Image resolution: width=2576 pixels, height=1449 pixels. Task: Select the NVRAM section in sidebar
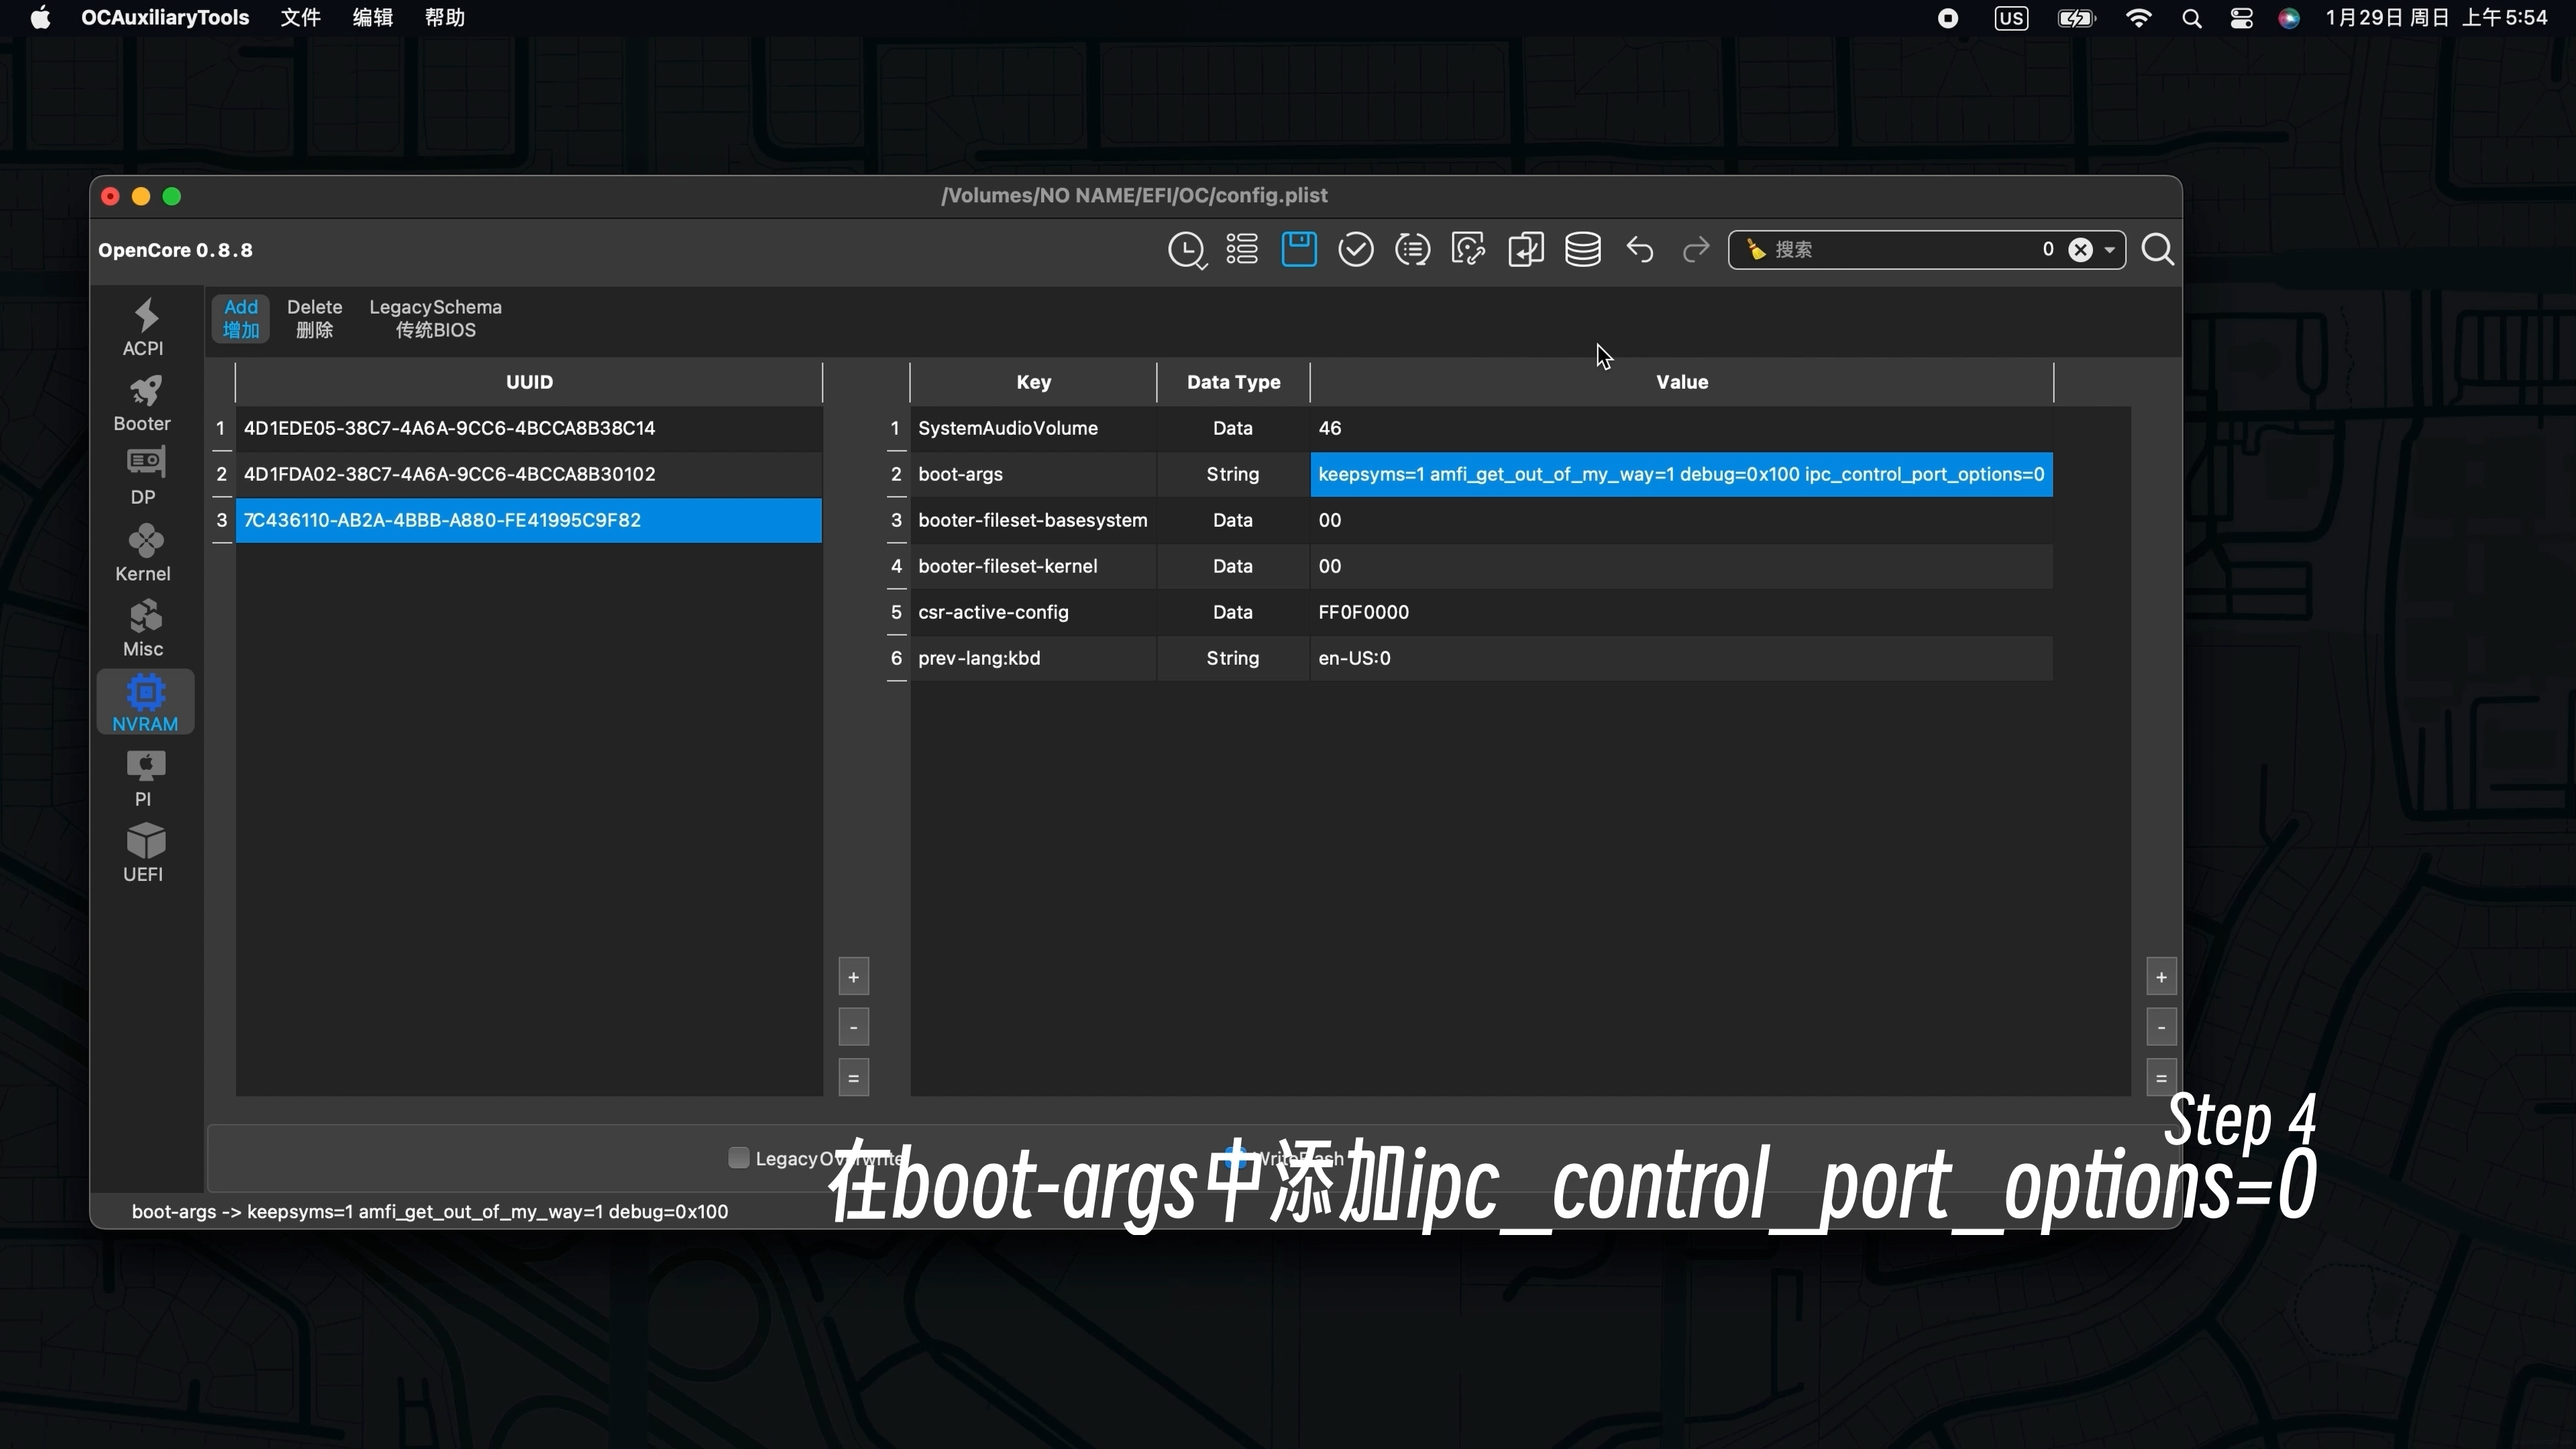click(145, 702)
